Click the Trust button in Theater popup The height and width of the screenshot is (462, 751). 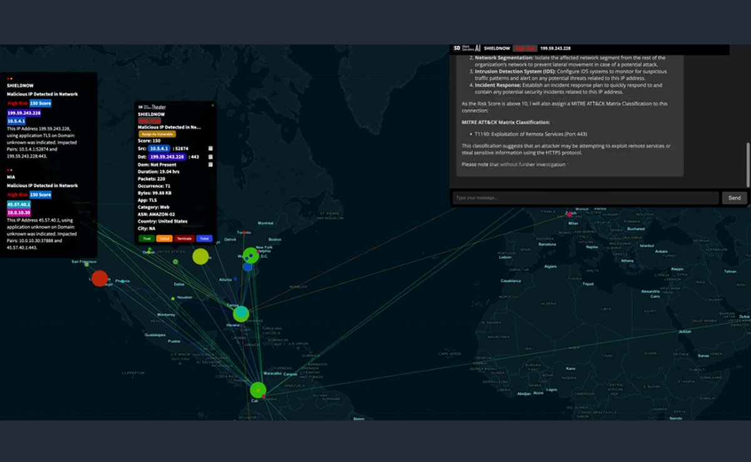pos(147,239)
